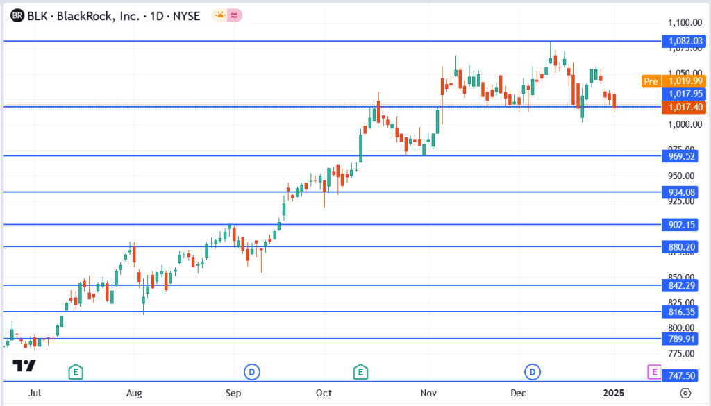
Task: Click the December dividend D marker
Action: [533, 373]
